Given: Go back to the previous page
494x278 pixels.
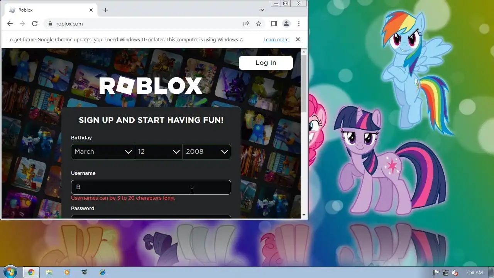Looking at the screenshot, I should tap(10, 24).
